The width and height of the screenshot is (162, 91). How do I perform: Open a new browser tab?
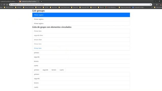[x=42, y=2]
